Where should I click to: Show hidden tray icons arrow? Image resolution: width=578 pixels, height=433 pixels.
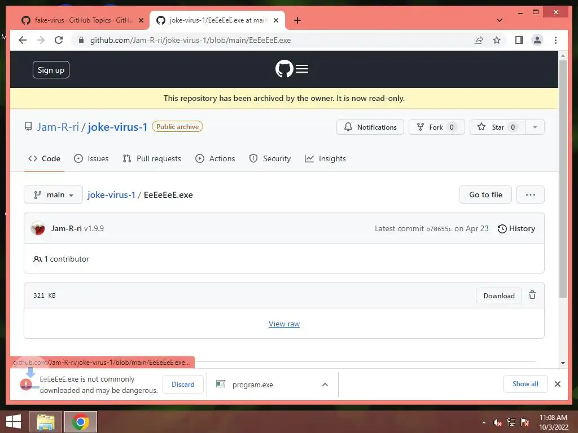[484, 423]
